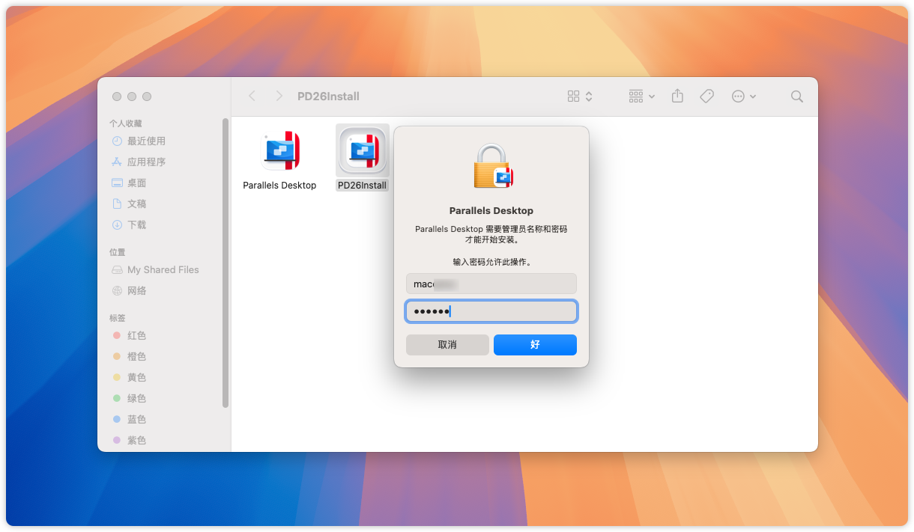The height and width of the screenshot is (532, 914).
Task: Click the 取消 button
Action: [447, 345]
